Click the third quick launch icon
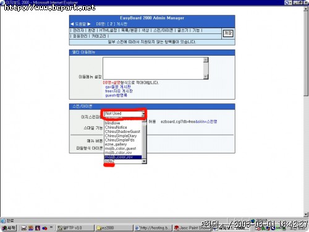Viewport: 309px width, 232px height. (38, 228)
